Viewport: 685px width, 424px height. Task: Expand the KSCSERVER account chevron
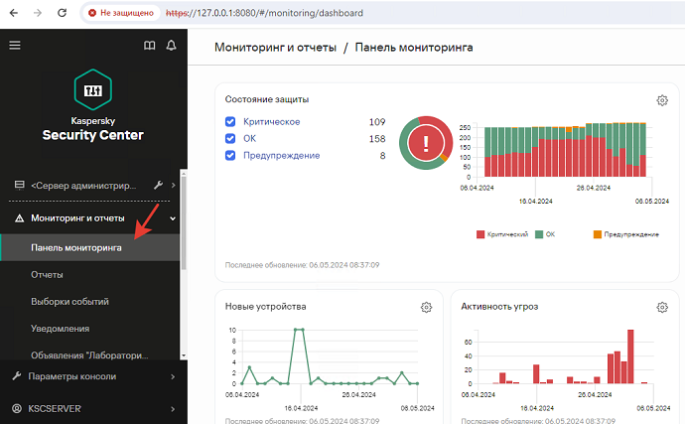pos(173,409)
